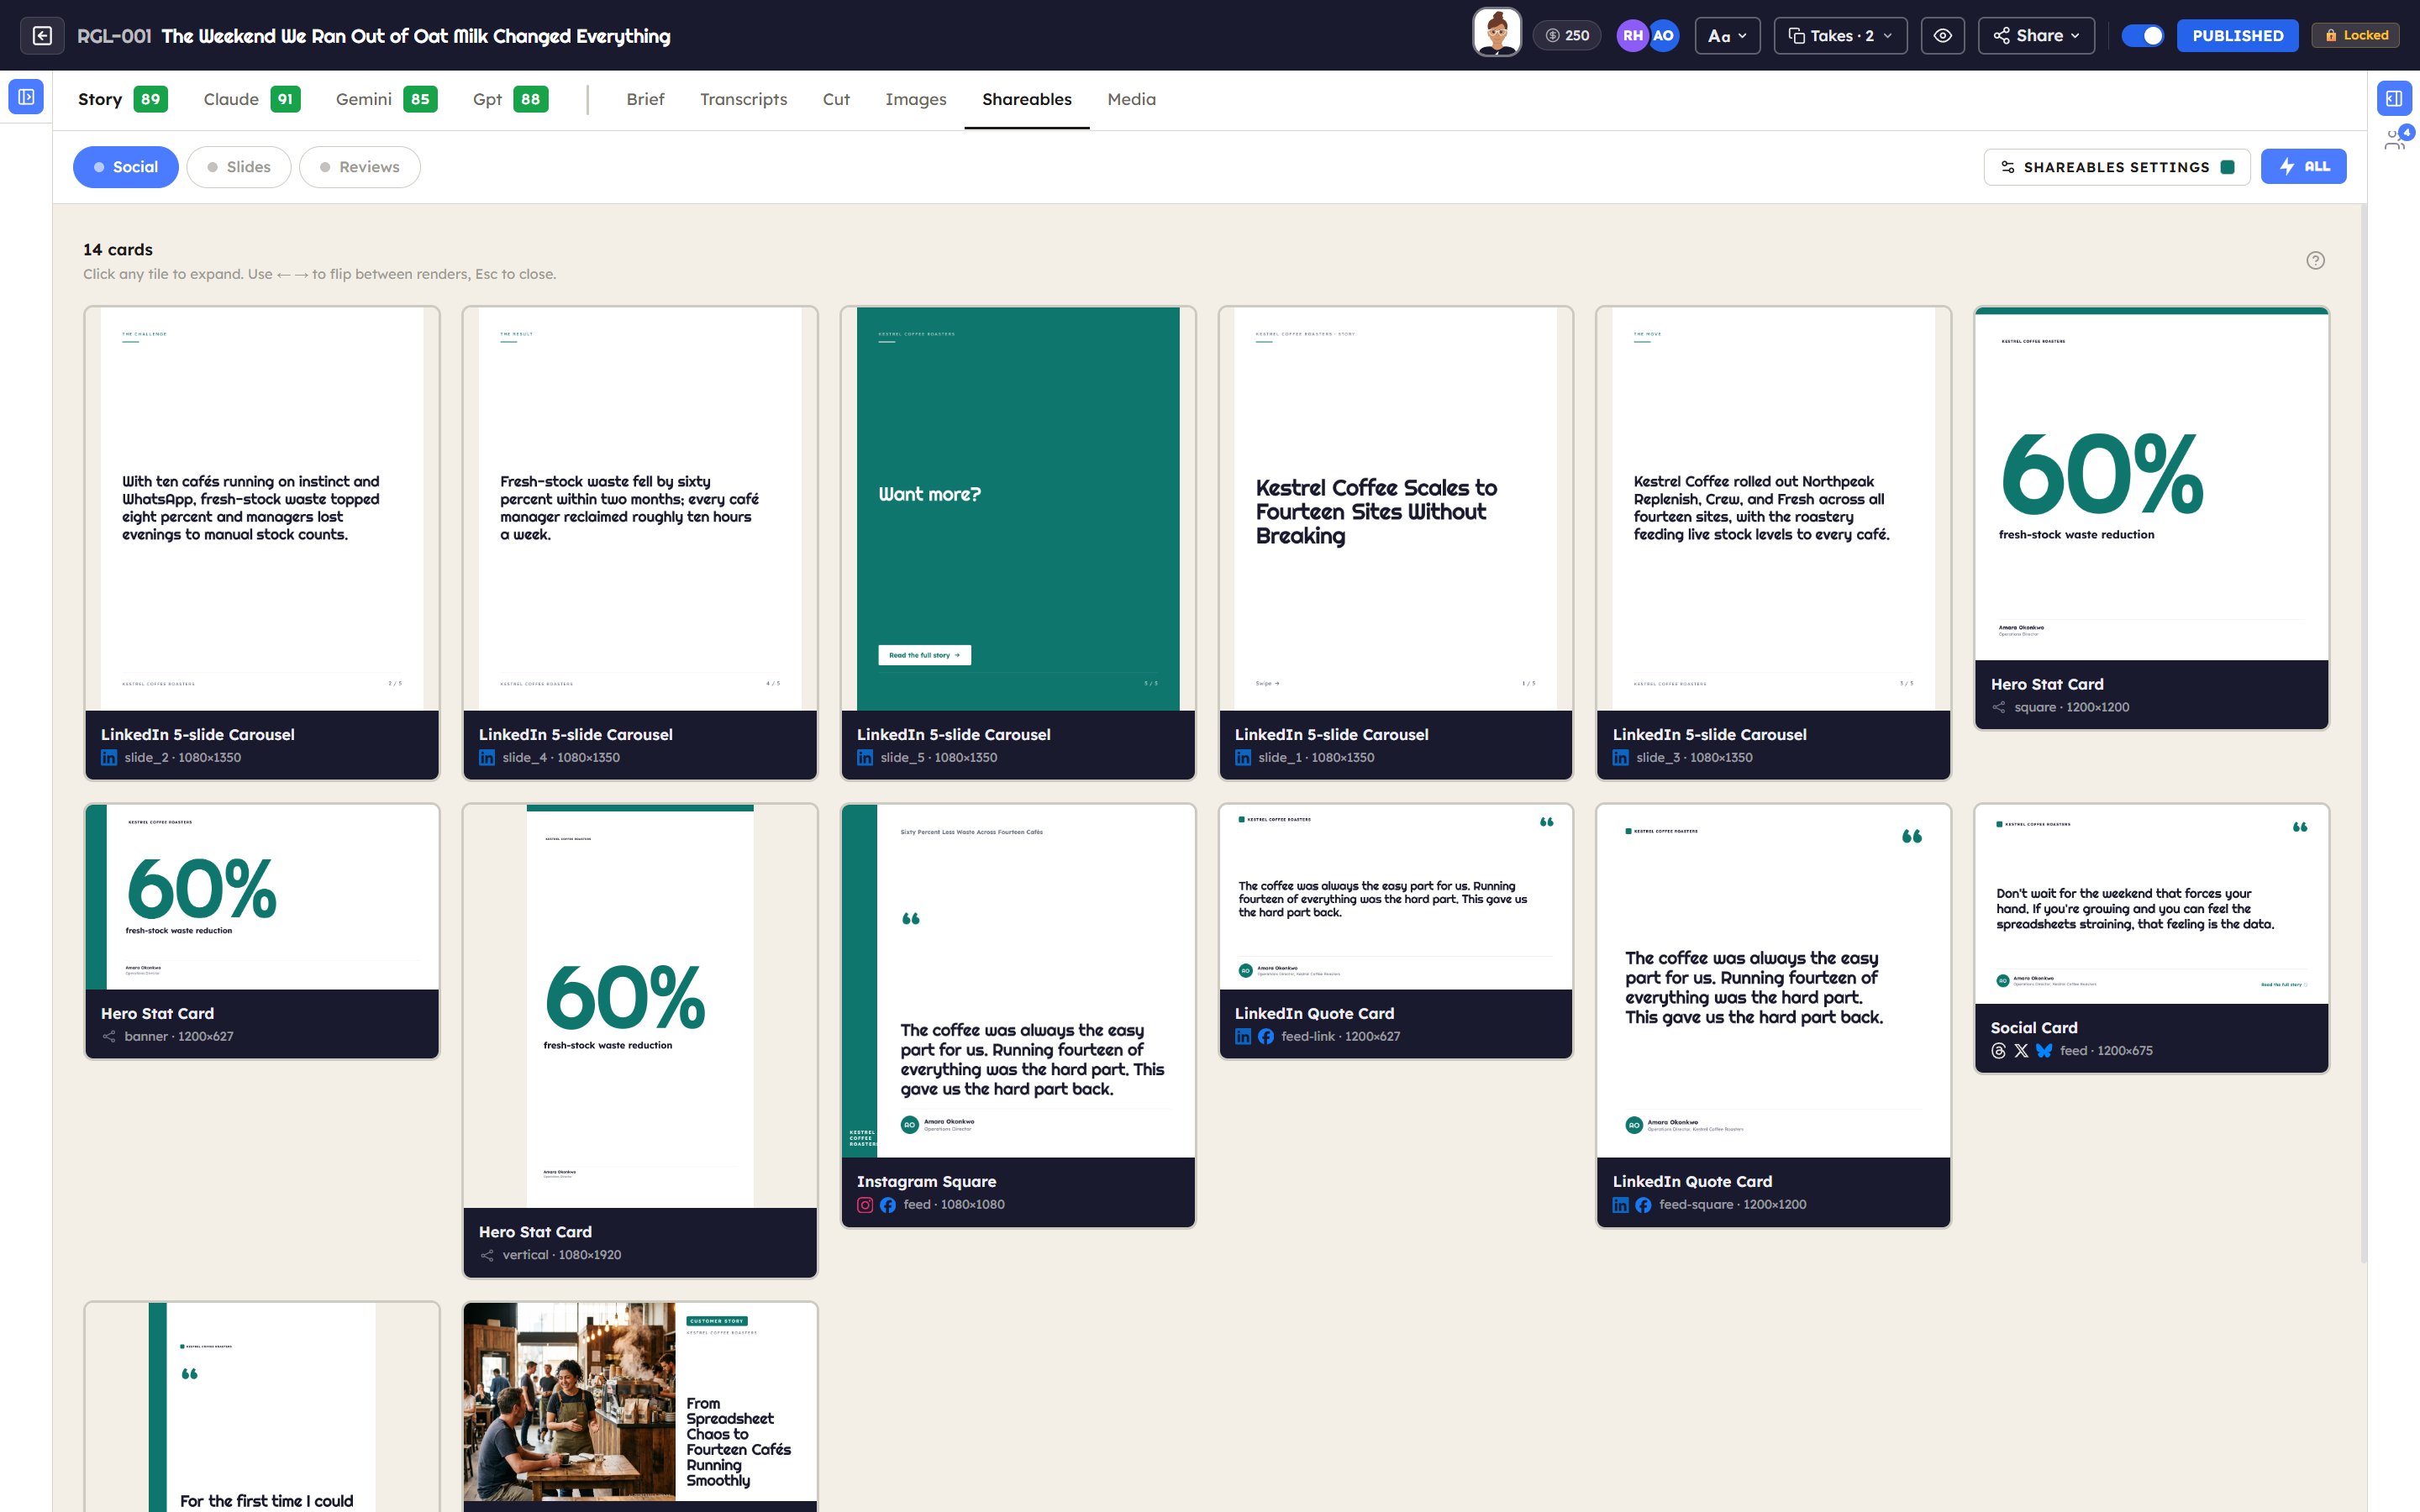Expand the Aa font dropdown
This screenshot has width=2420, height=1512.
(x=1727, y=35)
